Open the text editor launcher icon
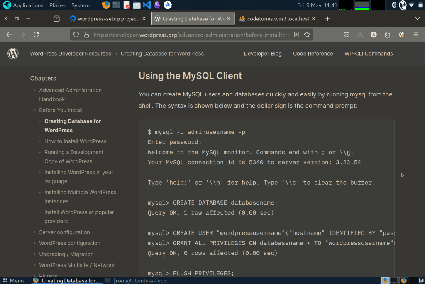The image size is (425, 284). coord(127,5)
